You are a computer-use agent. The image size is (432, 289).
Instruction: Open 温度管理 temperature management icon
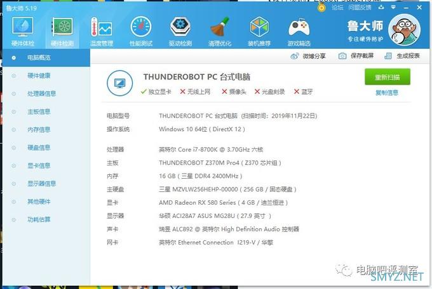coord(102,31)
